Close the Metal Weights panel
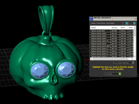This screenshot has height=104, width=139. coord(135,18)
